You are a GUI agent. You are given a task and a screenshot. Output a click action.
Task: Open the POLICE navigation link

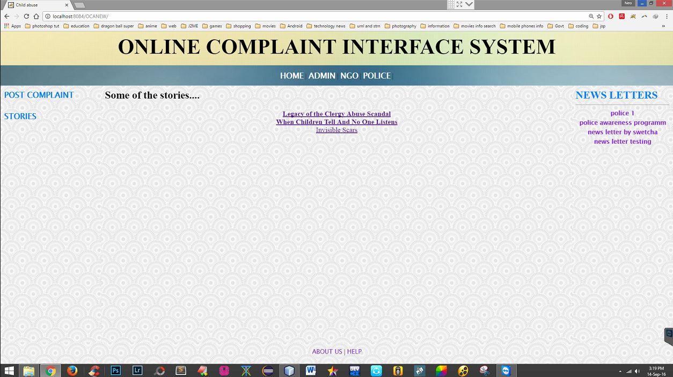(377, 76)
